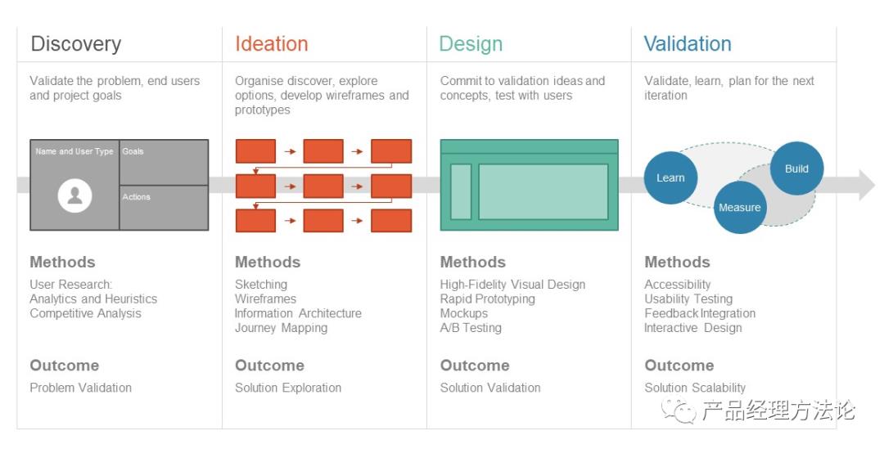Image resolution: width=884 pixels, height=449 pixels.
Task: Click the user avatar icon in persona card
Action: click(x=74, y=195)
